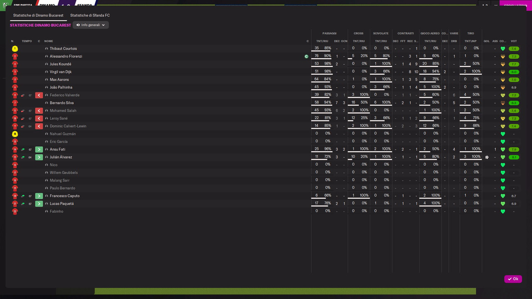Switch to Statistiche di Sfanda FC tab

click(x=90, y=15)
